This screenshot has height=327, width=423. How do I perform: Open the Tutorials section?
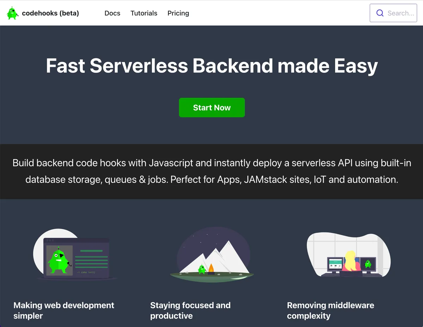[144, 13]
